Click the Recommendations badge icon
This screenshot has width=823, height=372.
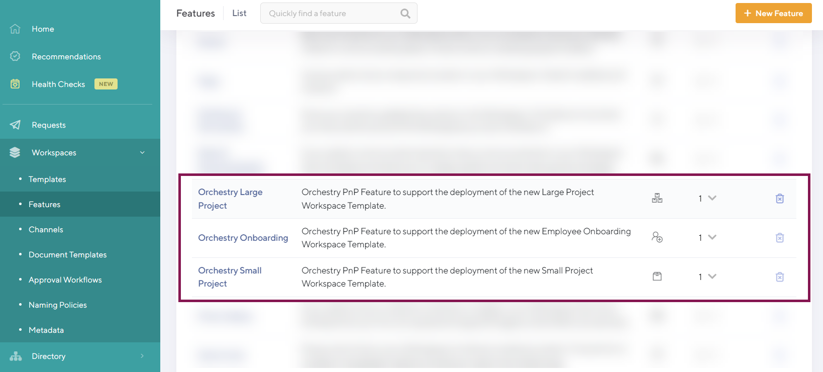(x=15, y=56)
